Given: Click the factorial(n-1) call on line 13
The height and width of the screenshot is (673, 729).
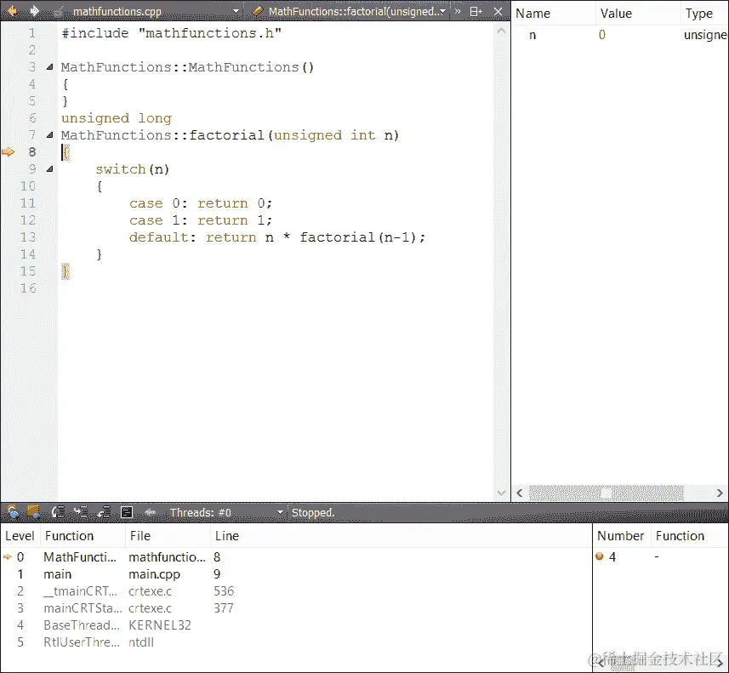Looking at the screenshot, I should click(x=357, y=237).
